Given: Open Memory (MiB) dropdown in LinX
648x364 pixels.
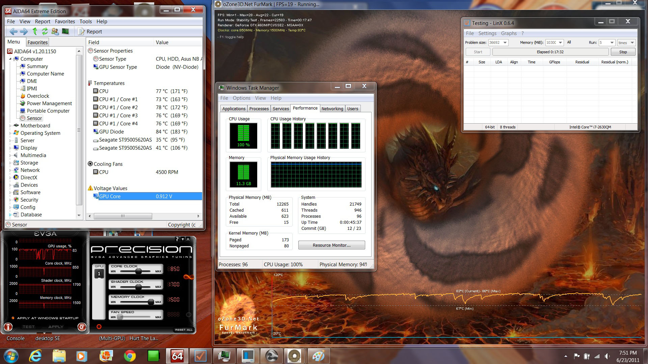Looking at the screenshot, I should point(560,42).
